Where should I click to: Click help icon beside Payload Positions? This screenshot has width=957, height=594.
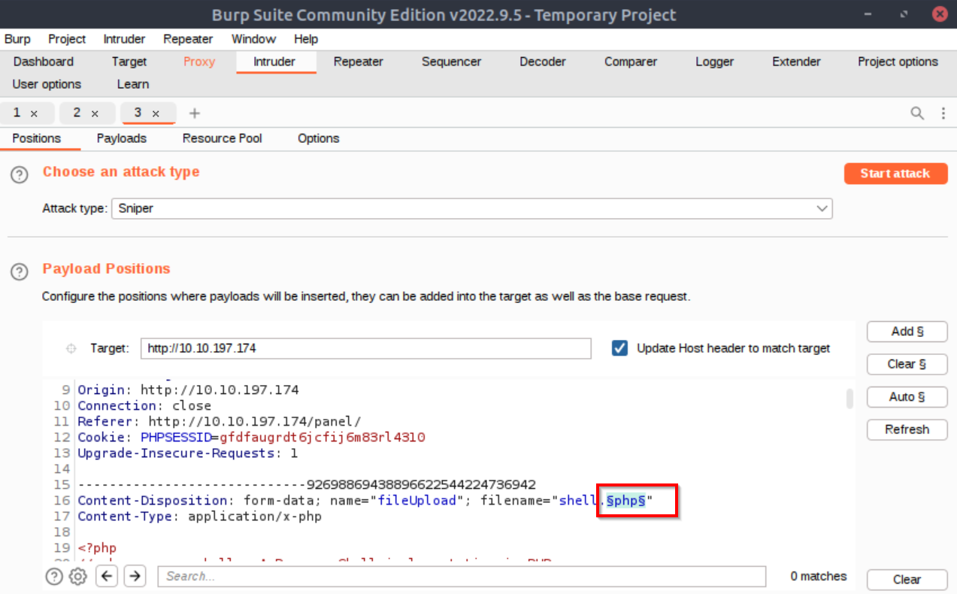click(x=20, y=271)
